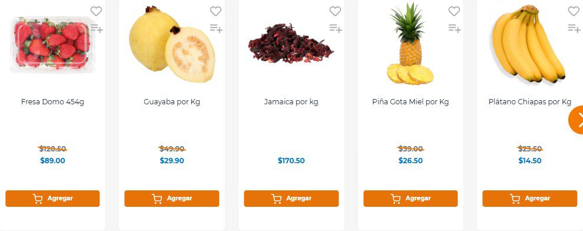Screen dimensions: 583x231
Task: Click Agregar under Jamaica por kg
Action: (291, 199)
